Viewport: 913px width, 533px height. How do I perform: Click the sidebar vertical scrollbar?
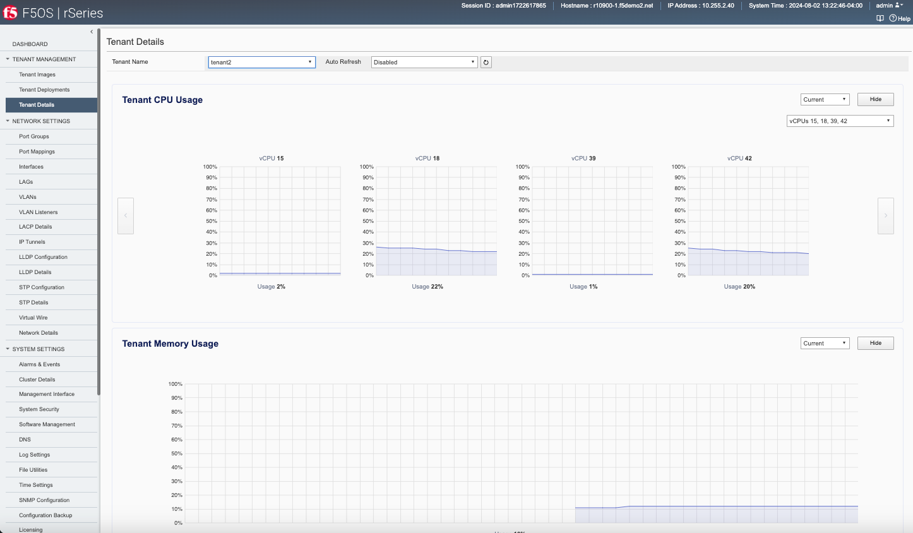click(x=99, y=212)
